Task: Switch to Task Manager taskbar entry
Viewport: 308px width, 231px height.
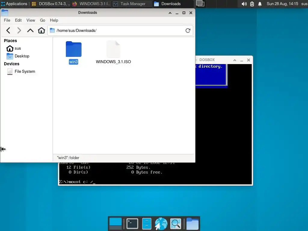Action: pyautogui.click(x=132, y=4)
